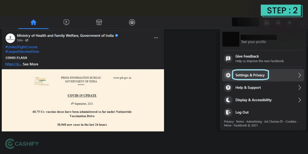Click Ministry of Health page avatar
308x154 pixels.
[10, 38]
